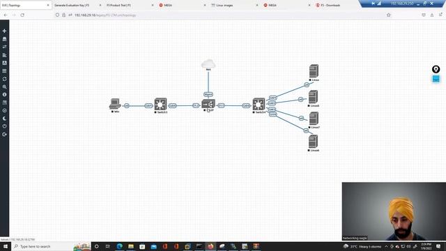Click the E1.1 interface label right of the LTM
Screen dimensions: 446x251
click(222, 105)
